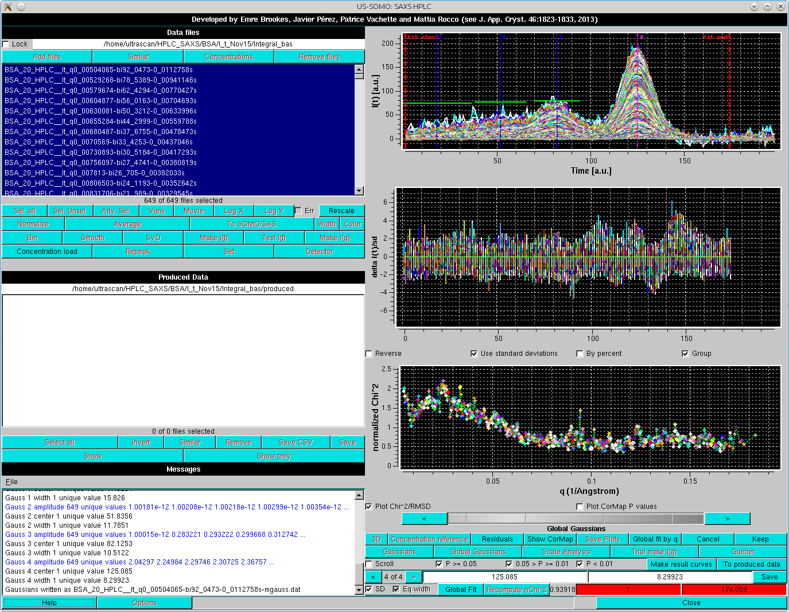Click messages panel scroll up arrow

point(359,495)
